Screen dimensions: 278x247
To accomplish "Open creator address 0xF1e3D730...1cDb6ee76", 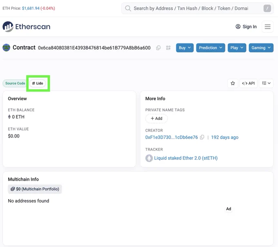I will coord(171,137).
